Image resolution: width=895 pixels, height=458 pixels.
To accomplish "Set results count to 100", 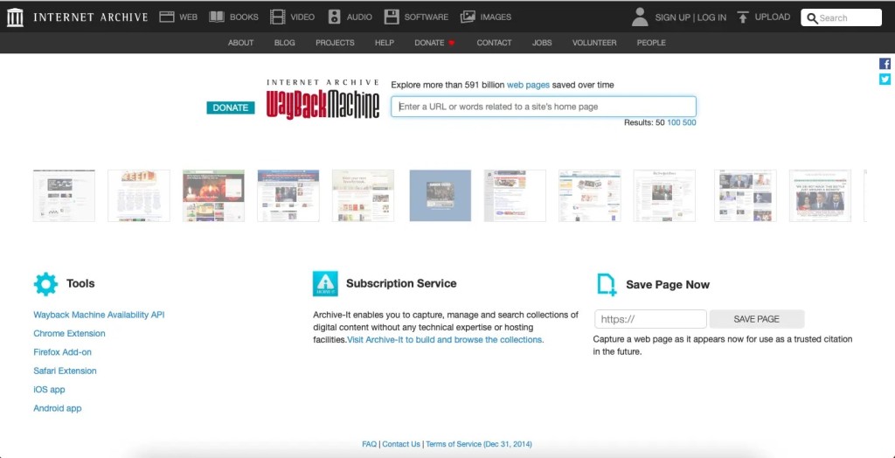I will [x=674, y=122].
